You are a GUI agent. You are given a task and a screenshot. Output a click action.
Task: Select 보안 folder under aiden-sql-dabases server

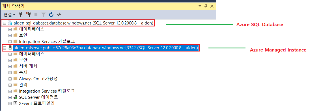pos(23,35)
